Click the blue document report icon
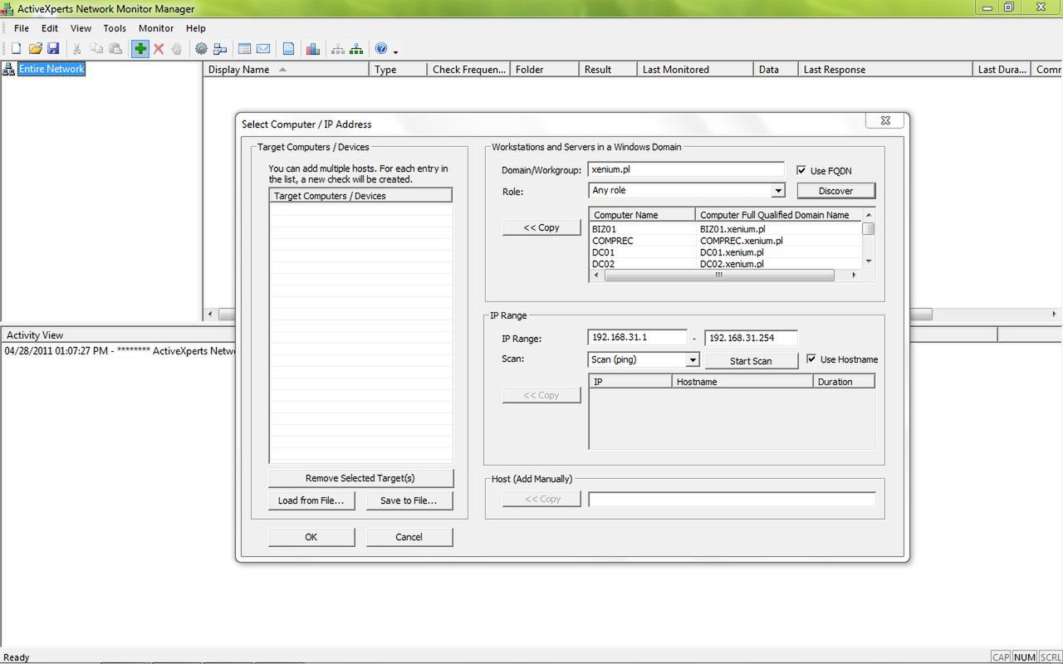 [x=288, y=49]
